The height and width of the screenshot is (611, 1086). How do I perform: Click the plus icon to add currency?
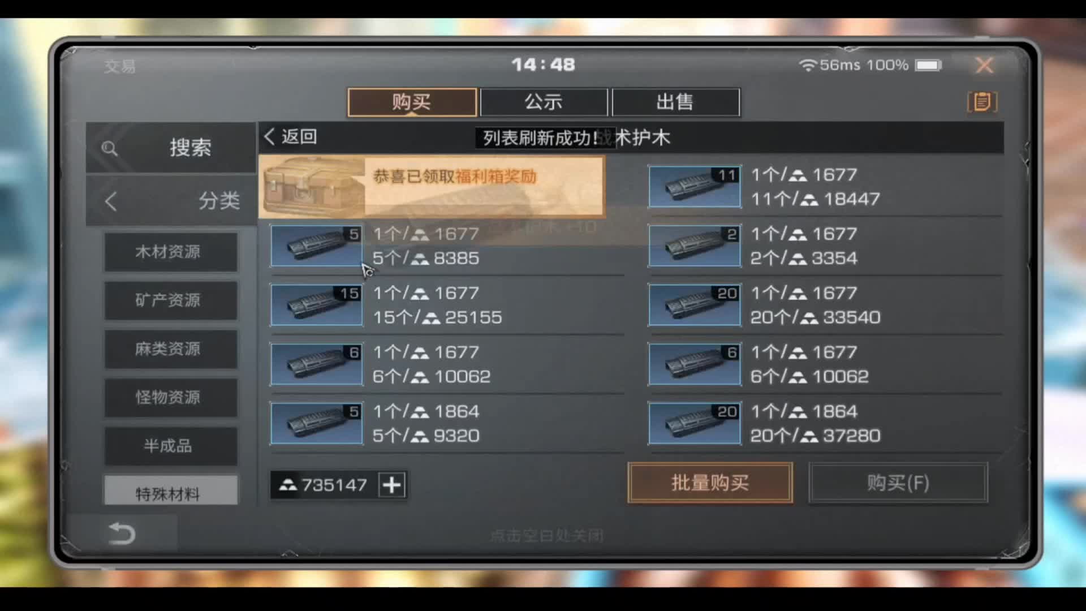[392, 485]
